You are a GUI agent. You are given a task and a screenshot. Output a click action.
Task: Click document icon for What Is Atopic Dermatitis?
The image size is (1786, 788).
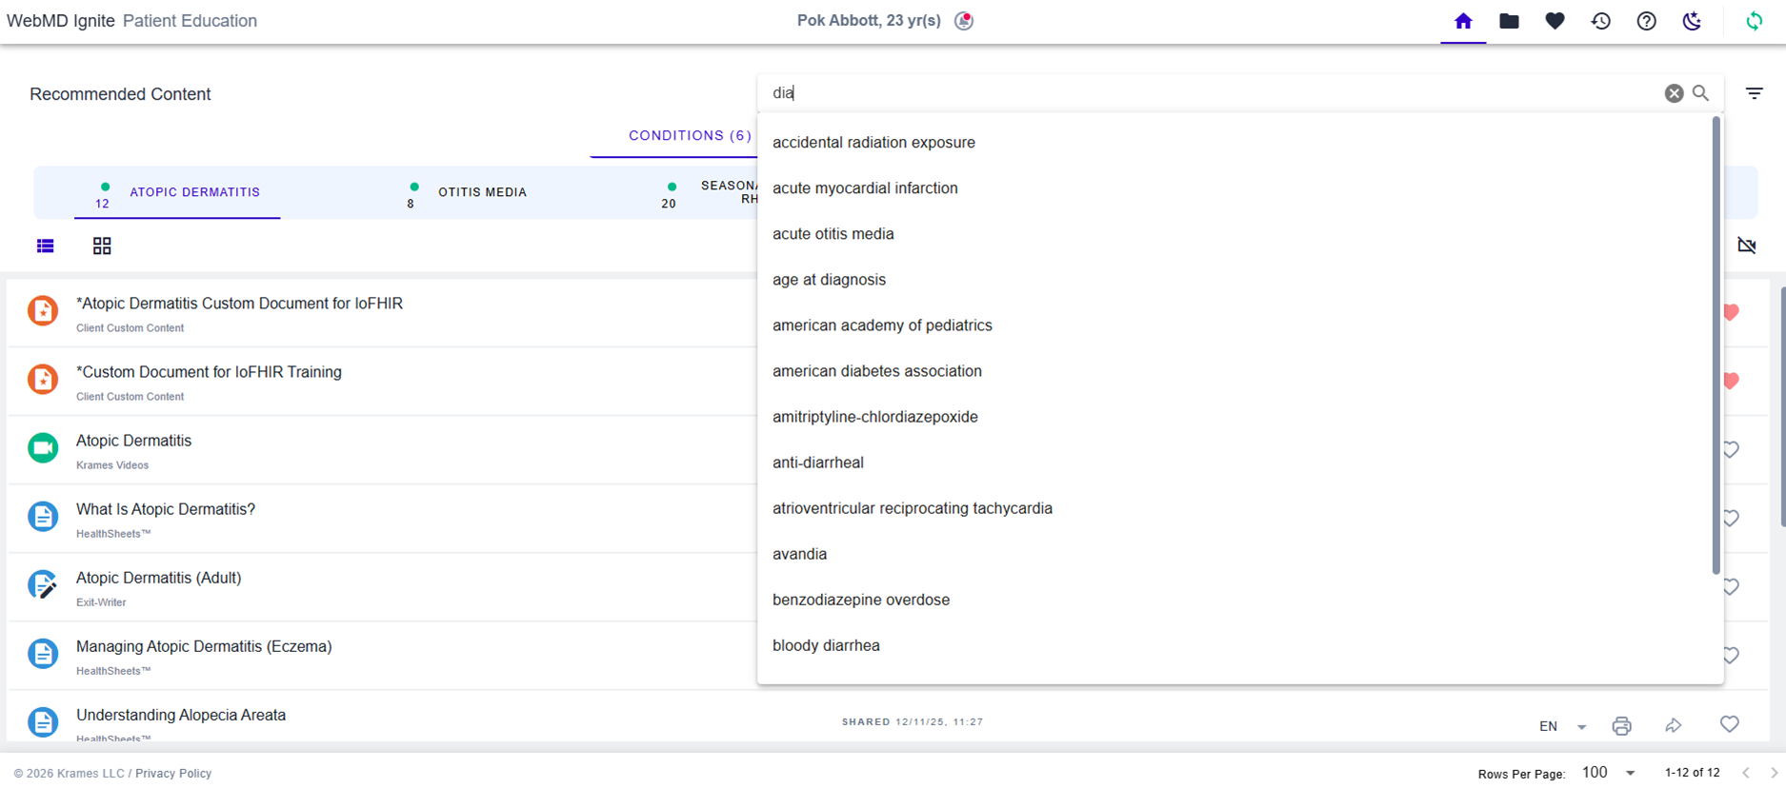43,517
